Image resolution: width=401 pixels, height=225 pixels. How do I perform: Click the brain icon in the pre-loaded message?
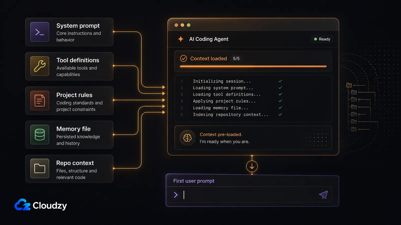pos(187,138)
